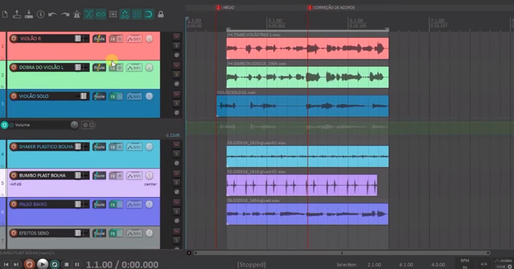Open trim envelope menu on SHAKER PLASTICO BOLHA
The image size is (514, 269).
pos(134,147)
